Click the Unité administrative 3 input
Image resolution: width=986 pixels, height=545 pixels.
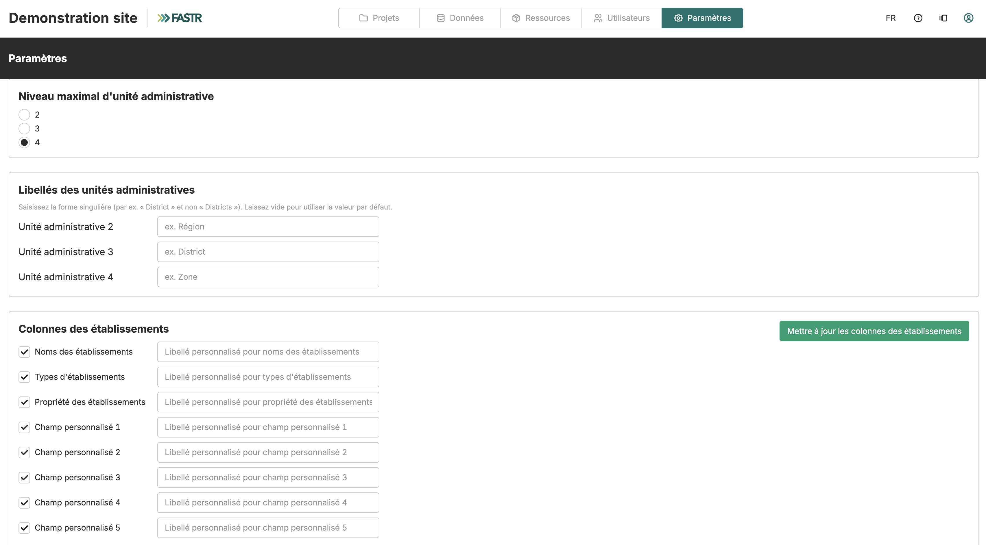tap(268, 252)
